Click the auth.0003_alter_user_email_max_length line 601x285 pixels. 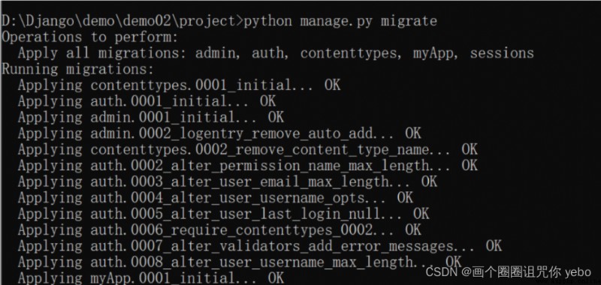[x=228, y=181]
